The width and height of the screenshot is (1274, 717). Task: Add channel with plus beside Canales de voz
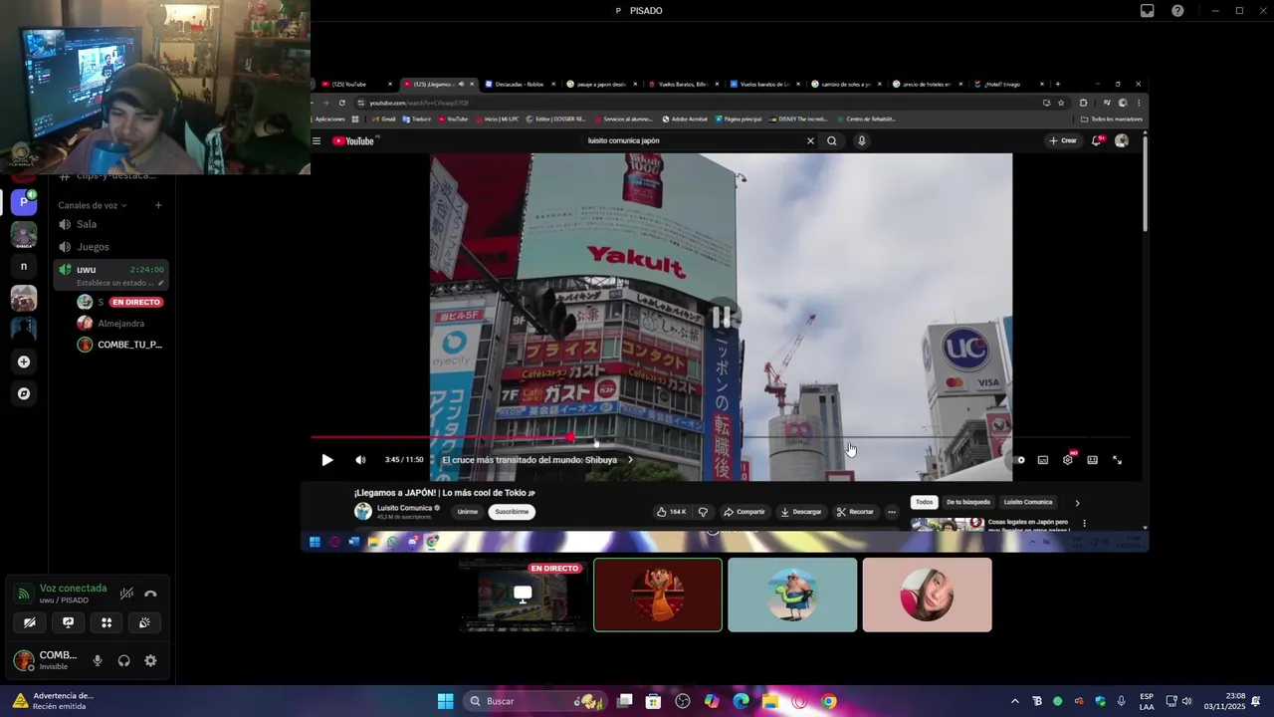(158, 205)
